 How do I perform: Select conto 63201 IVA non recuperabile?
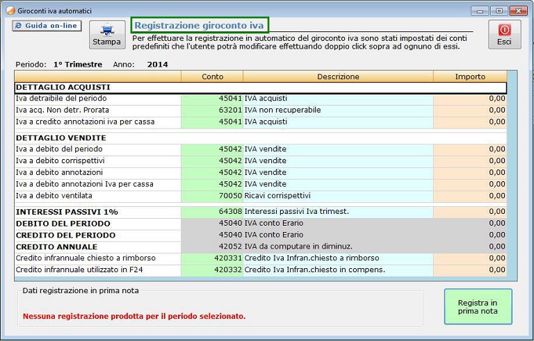point(212,110)
